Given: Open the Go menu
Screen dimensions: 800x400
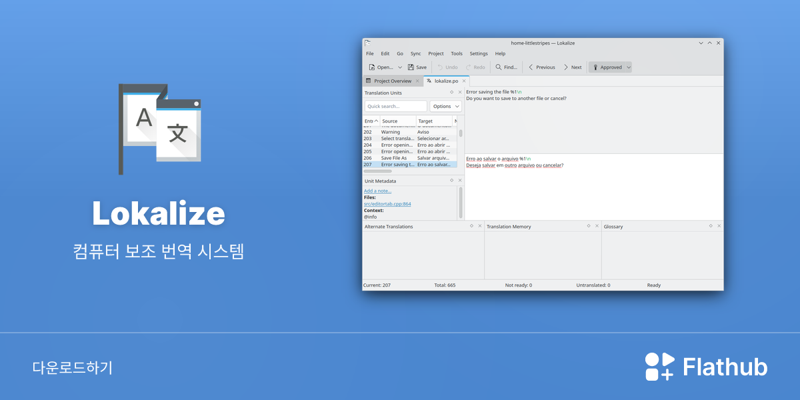Looking at the screenshot, I should pos(400,53).
